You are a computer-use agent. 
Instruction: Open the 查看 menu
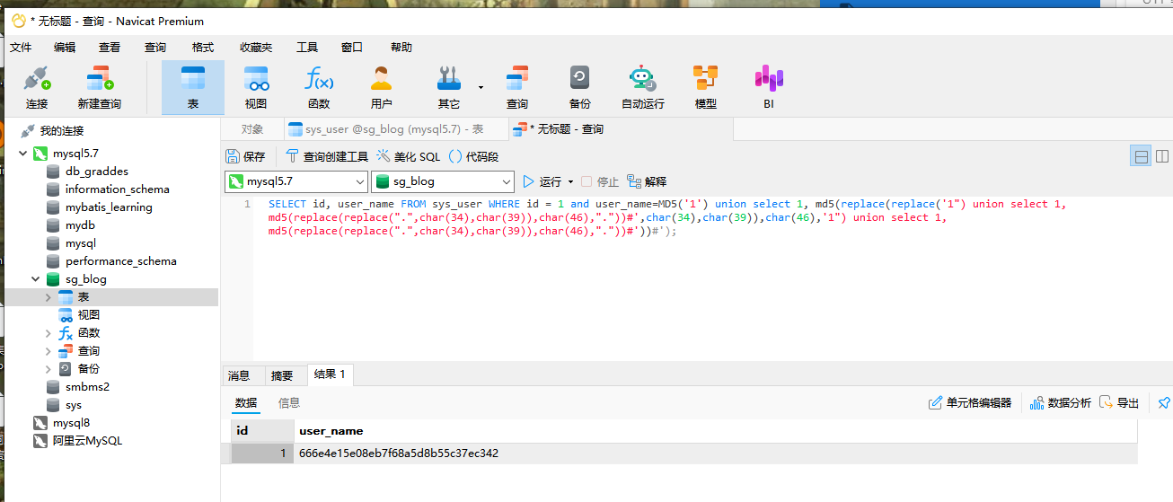[110, 48]
